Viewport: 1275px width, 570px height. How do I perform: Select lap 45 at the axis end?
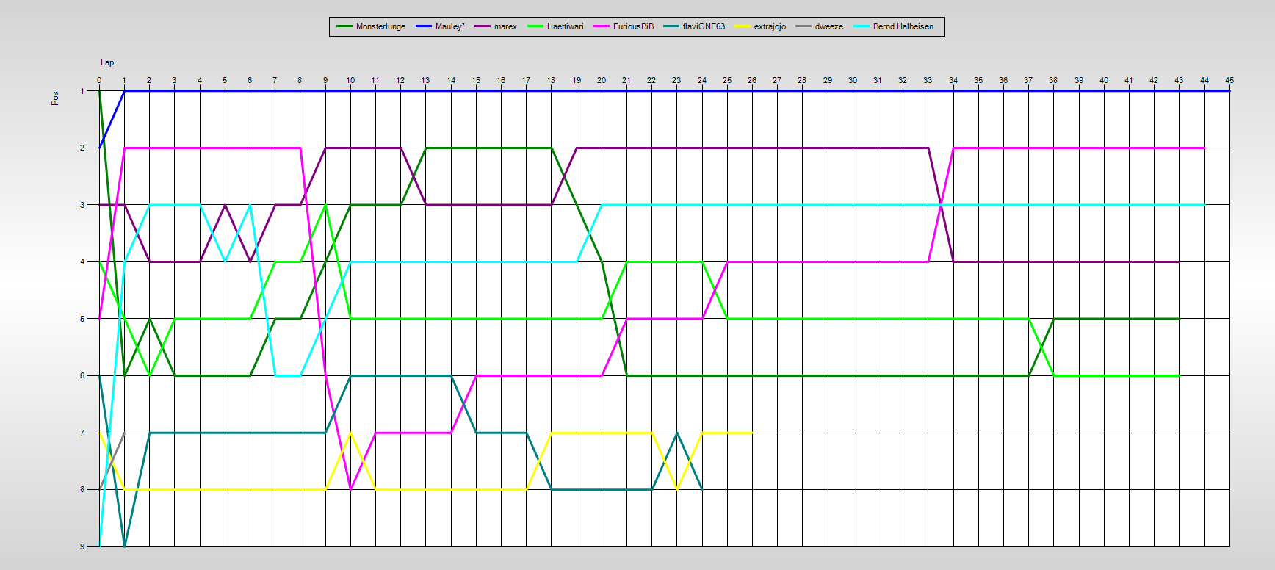pos(1229,80)
